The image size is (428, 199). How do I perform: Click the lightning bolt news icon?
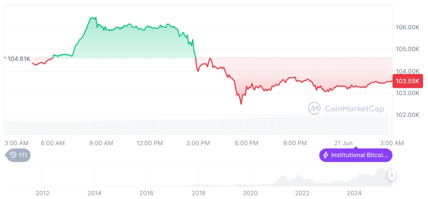[326, 155]
